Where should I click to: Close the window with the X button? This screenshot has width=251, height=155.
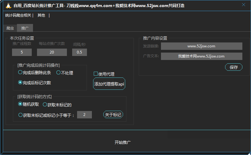tap(244, 5)
